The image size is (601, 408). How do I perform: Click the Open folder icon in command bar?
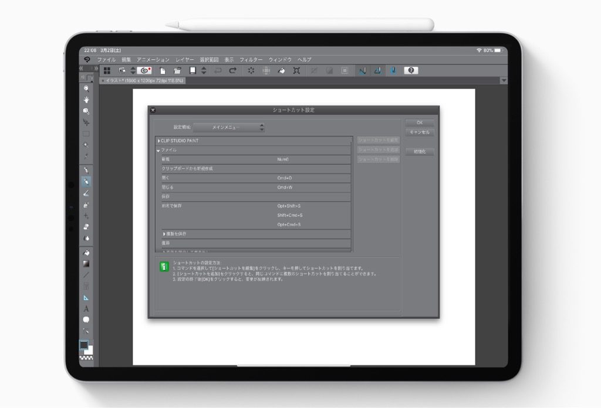pos(177,71)
